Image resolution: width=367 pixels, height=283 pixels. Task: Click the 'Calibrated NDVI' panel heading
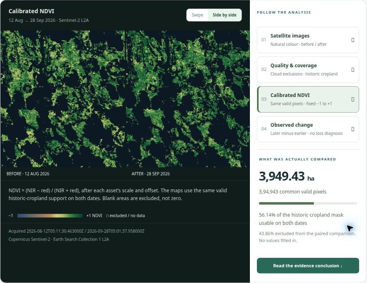(x=31, y=11)
